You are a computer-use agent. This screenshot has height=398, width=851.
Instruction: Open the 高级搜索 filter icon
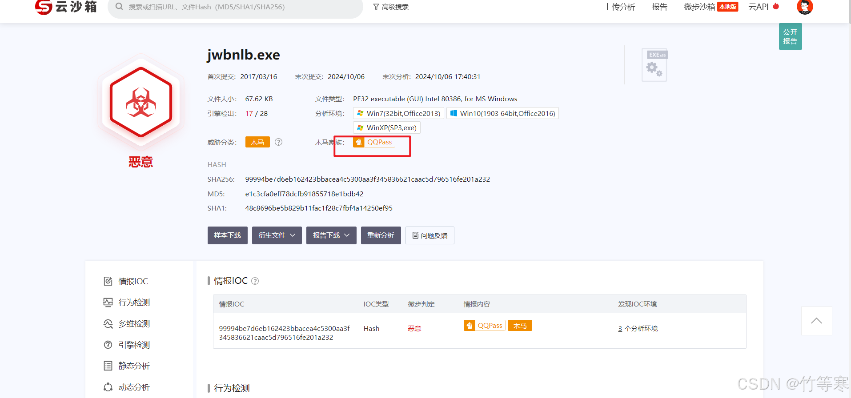(376, 7)
